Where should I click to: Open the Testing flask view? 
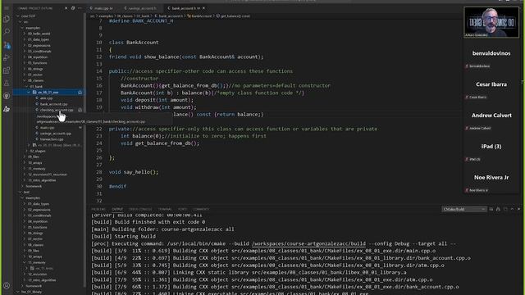pos(7,83)
